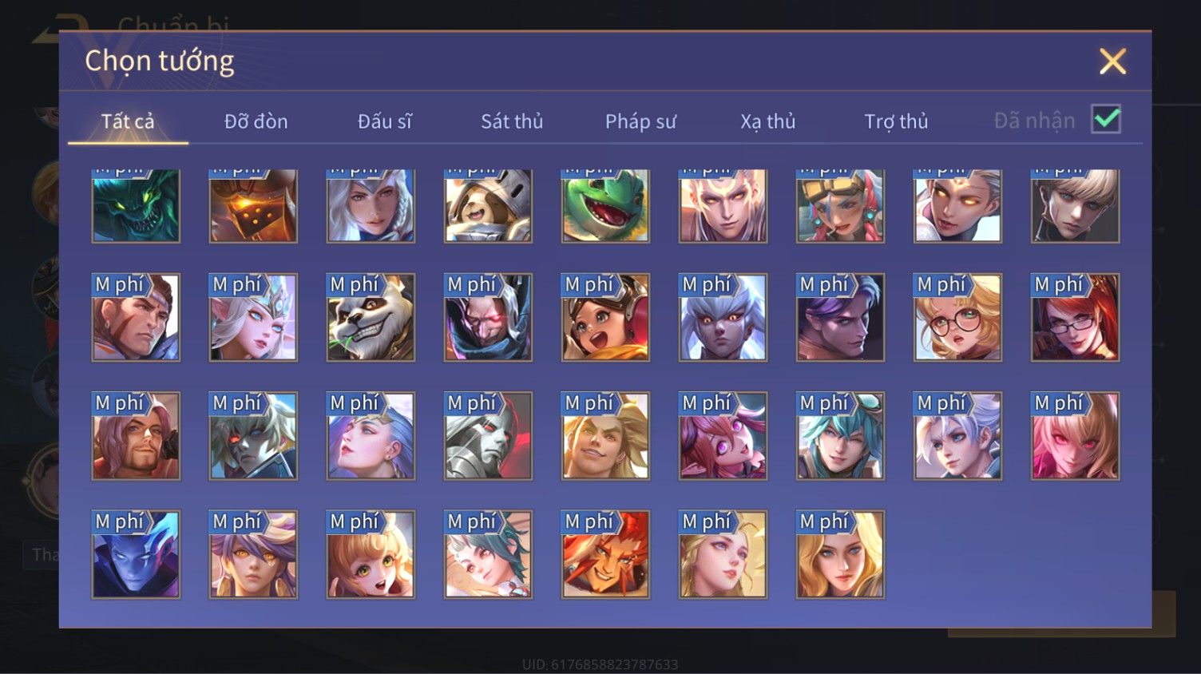Close the Chọn tướng dialog
Screen dimensions: 1201x674
click(x=1112, y=61)
